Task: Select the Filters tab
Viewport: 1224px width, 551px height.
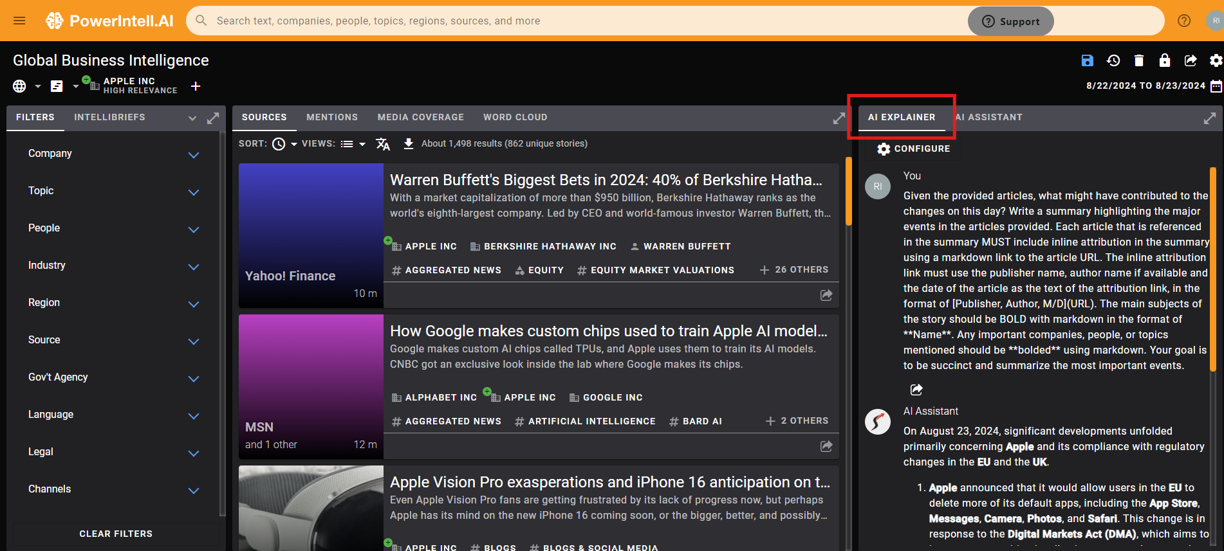Action: (35, 117)
